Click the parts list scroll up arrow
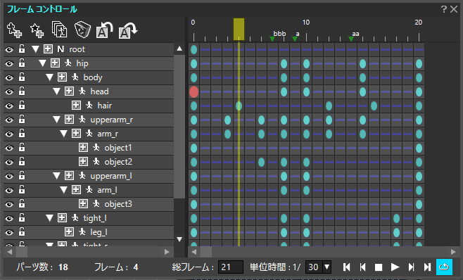 179,49
